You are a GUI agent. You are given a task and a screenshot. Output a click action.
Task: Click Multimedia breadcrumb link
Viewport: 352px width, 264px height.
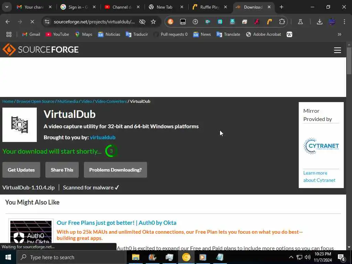[x=68, y=101]
